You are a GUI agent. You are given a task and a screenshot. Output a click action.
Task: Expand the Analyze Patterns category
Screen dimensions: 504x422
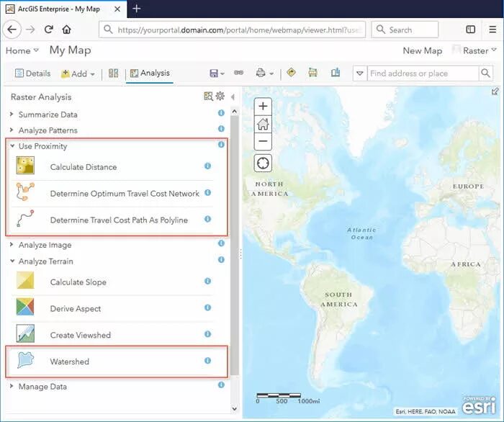coord(12,130)
